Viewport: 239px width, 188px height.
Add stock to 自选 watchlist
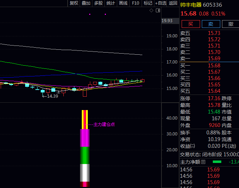(x=160, y=3)
